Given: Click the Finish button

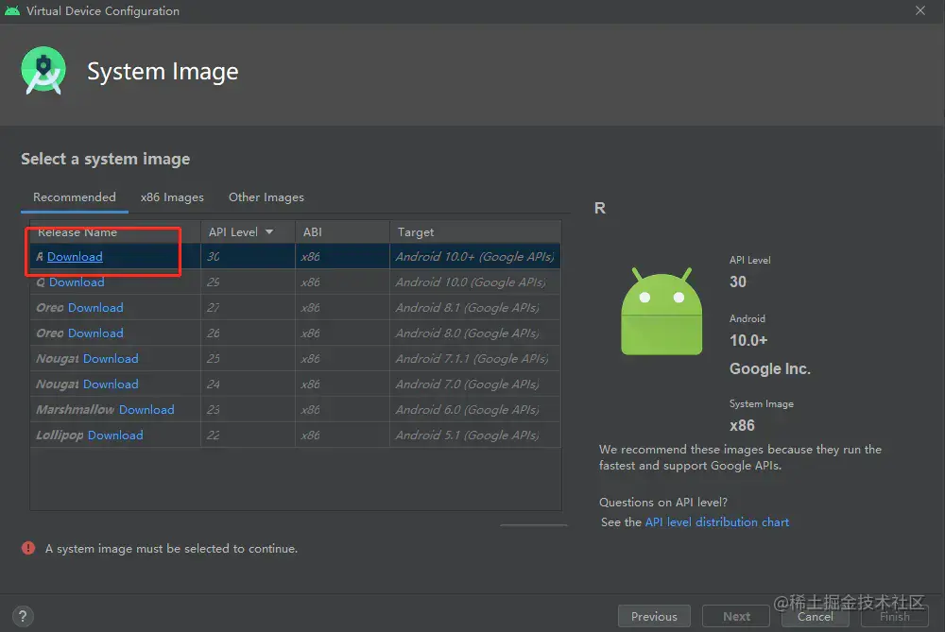Looking at the screenshot, I should pos(895,616).
